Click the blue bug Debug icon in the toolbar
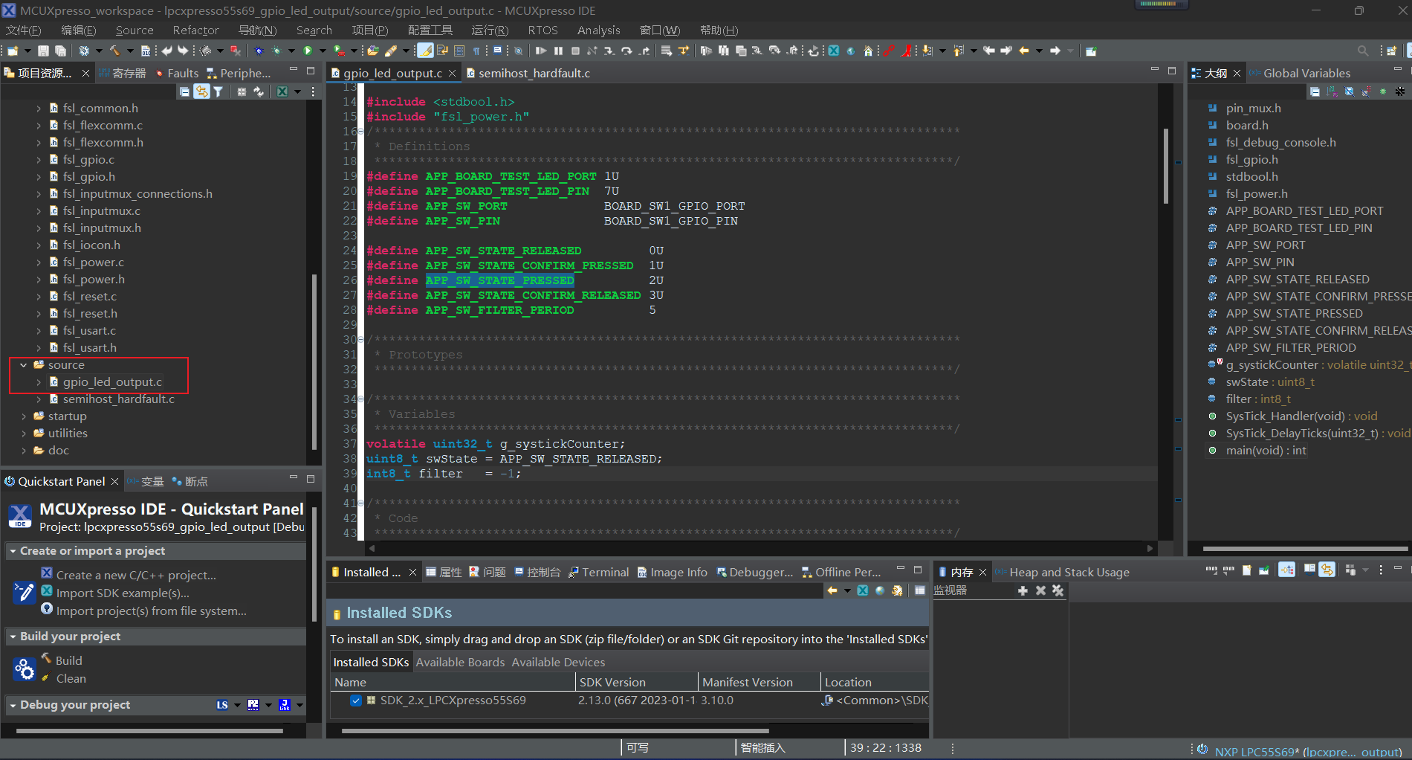 [259, 51]
